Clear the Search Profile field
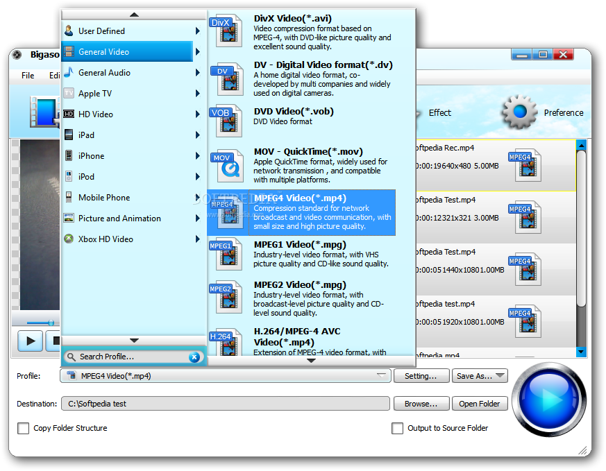Image resolution: width=606 pixels, height=471 pixels. 194,357
